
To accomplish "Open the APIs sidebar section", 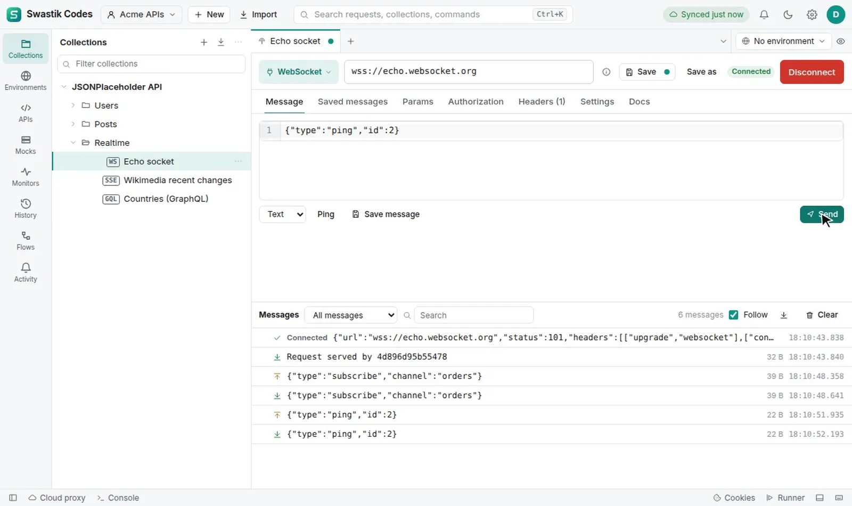I will 26,112.
